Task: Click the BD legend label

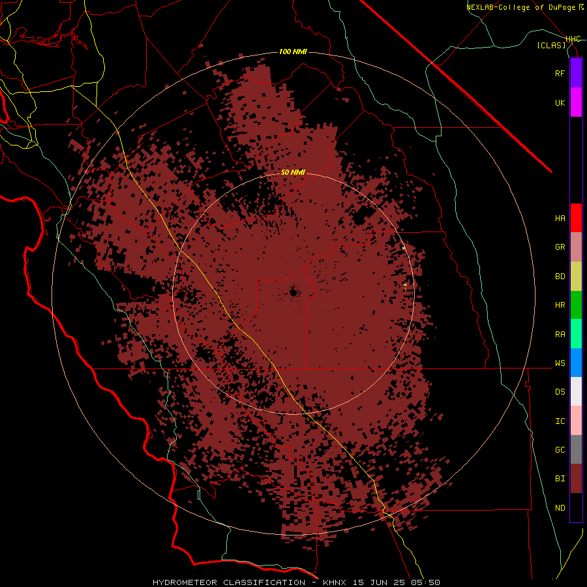Action: [x=560, y=277]
